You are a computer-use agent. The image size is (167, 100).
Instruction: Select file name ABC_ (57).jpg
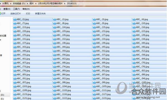coord(103,55)
